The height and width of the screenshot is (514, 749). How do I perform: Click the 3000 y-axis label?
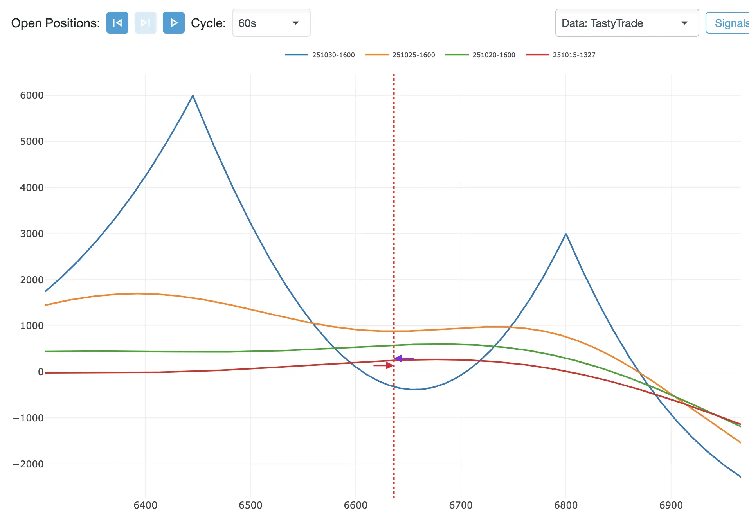coord(32,234)
